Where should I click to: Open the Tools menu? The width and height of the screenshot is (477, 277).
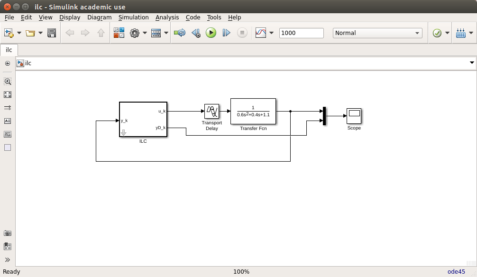click(214, 17)
